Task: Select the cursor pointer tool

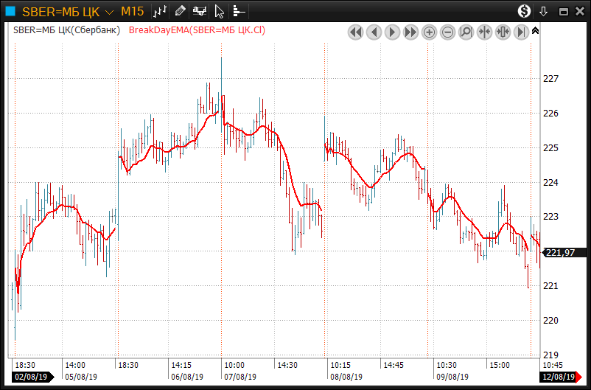Action: coord(219,11)
